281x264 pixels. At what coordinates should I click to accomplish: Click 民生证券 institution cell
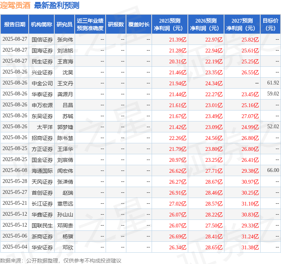coord(42,61)
